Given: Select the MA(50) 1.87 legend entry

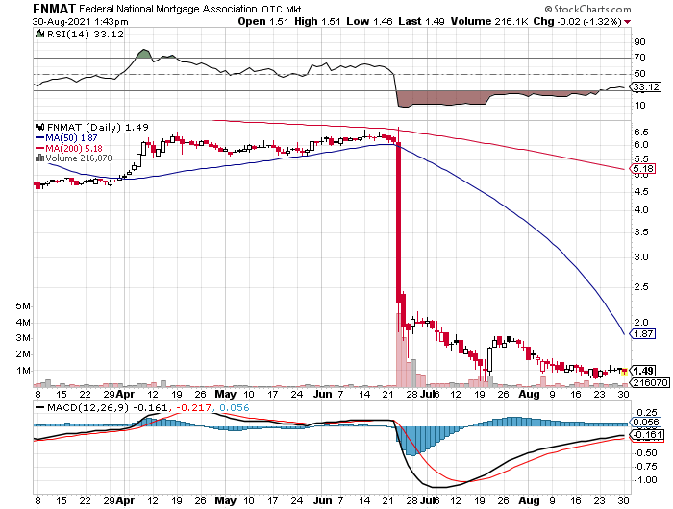Looking at the screenshot, I should (x=66, y=137).
